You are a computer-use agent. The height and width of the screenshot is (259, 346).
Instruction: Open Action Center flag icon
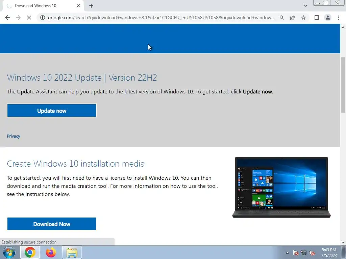296,253
